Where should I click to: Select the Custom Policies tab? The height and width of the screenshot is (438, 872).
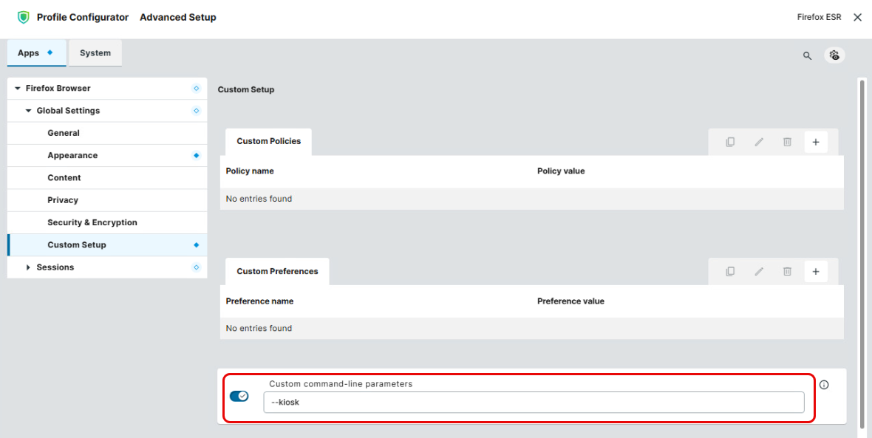[x=268, y=141]
